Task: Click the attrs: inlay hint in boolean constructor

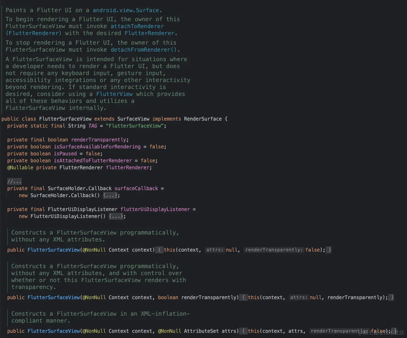Action: pyautogui.click(x=299, y=297)
